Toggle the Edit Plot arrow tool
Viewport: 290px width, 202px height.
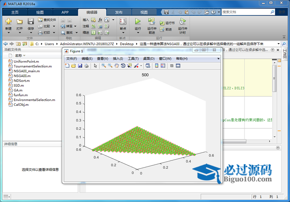[95, 65]
